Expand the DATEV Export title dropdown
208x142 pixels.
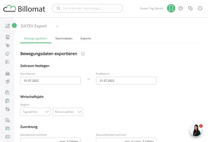pyautogui.click(x=57, y=26)
